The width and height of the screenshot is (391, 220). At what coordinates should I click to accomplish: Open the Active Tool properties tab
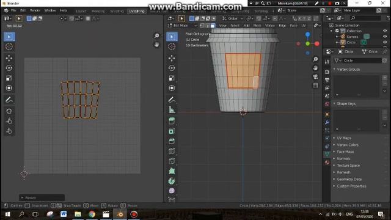click(x=327, y=62)
